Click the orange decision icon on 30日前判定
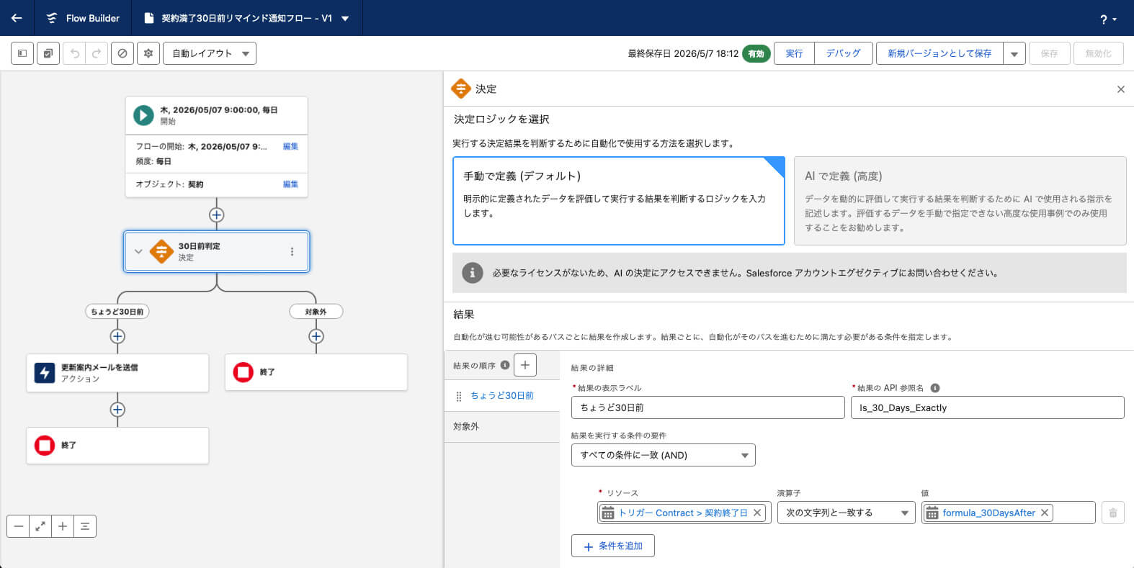Image resolution: width=1134 pixels, height=568 pixels. 161,251
